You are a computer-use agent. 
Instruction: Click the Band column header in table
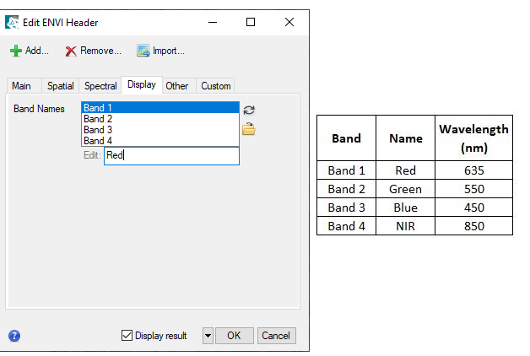pos(347,138)
